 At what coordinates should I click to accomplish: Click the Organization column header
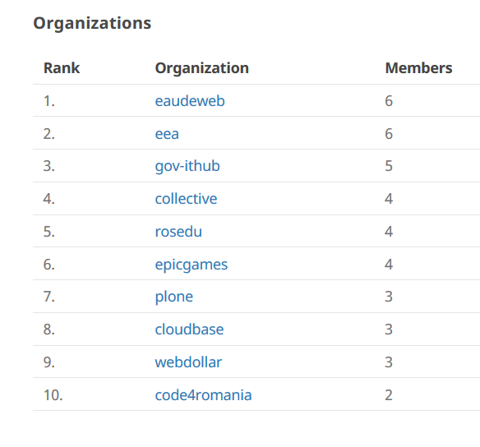(x=201, y=68)
